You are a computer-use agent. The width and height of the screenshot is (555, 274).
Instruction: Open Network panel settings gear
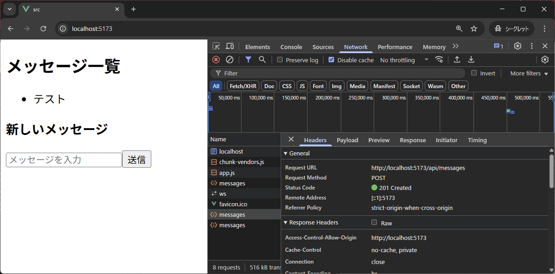[x=545, y=60]
